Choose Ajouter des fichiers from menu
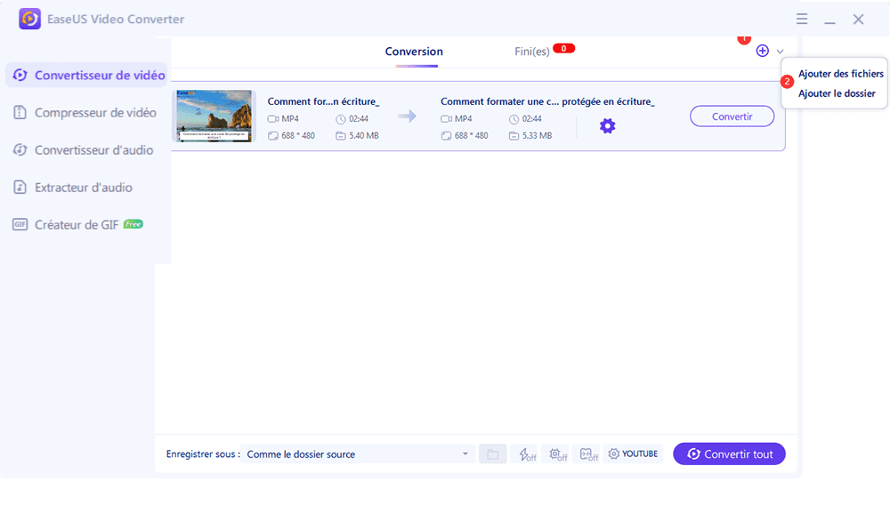 point(840,75)
